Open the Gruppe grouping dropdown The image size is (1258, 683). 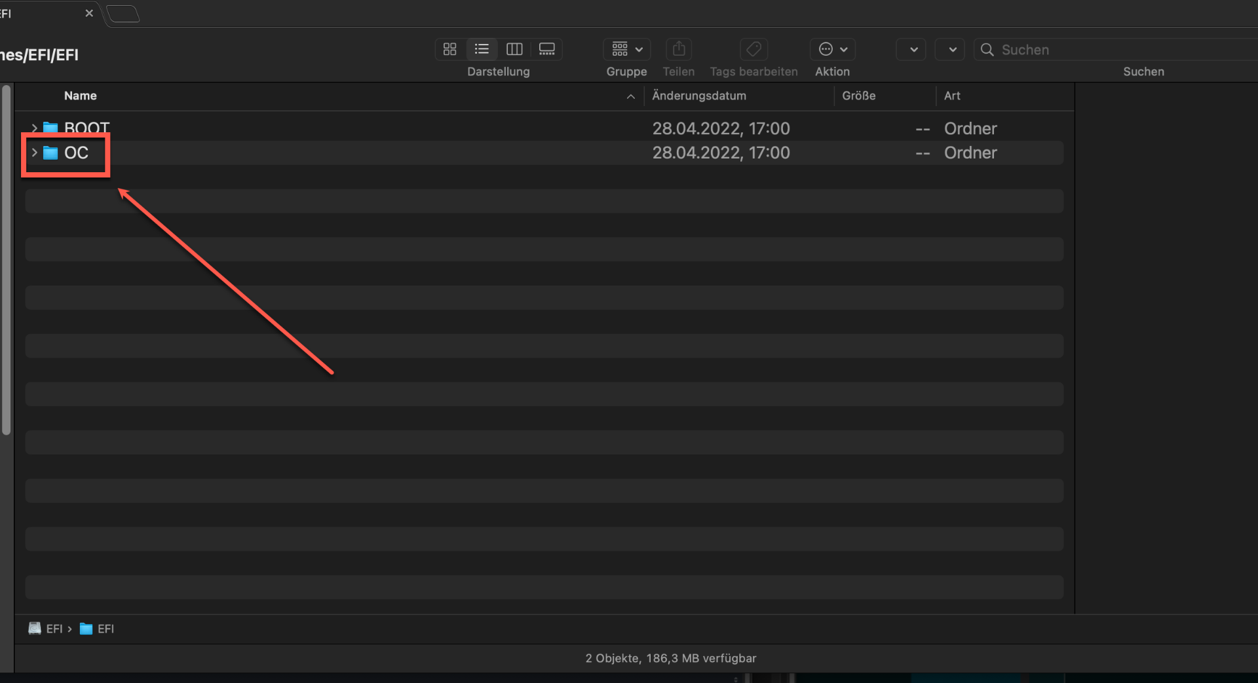tap(626, 49)
